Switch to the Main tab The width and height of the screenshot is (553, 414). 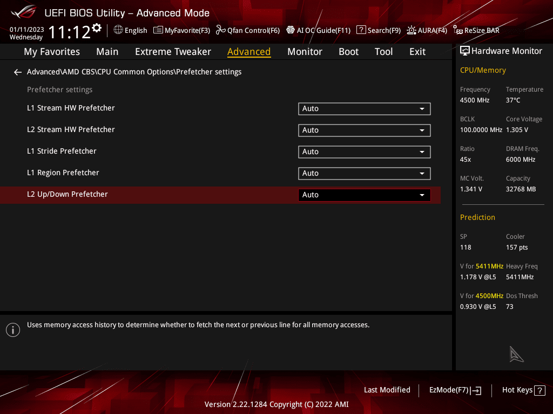click(x=107, y=52)
